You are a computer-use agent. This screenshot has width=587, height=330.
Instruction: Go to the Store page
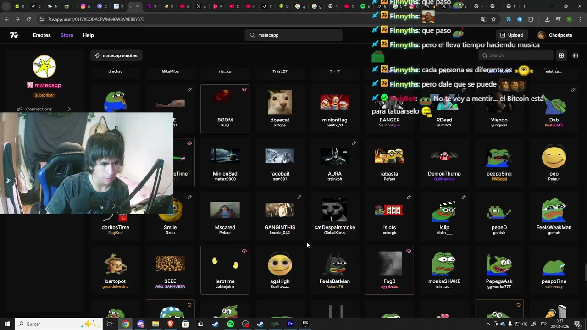coord(67,35)
